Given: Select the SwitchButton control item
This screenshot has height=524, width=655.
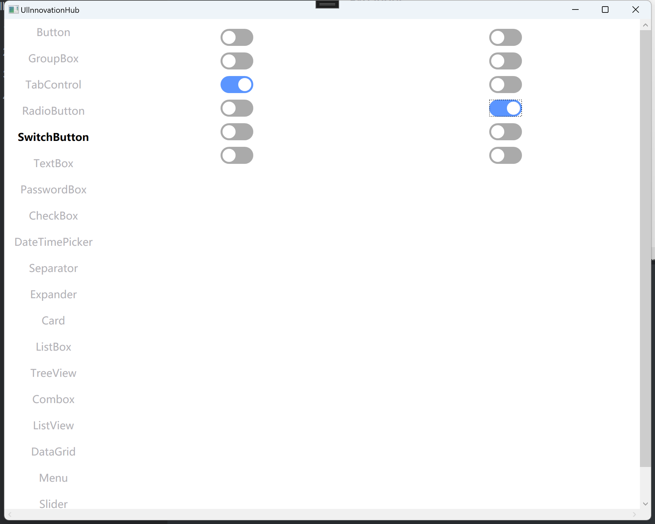Looking at the screenshot, I should pos(53,137).
